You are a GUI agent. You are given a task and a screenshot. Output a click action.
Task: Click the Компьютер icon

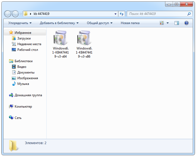pos(11,107)
